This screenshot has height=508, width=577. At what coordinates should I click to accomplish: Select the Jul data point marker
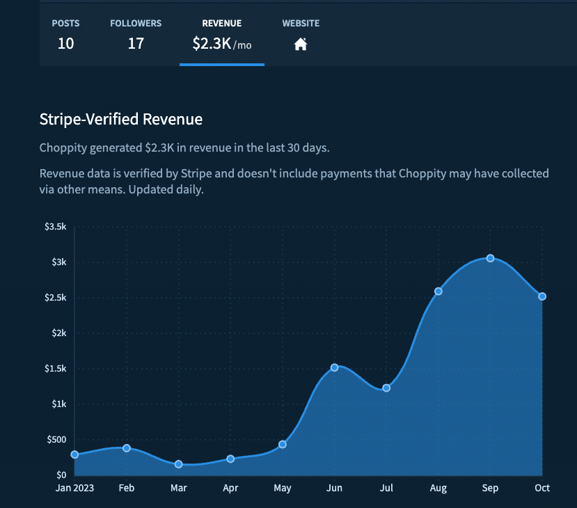[x=386, y=388]
